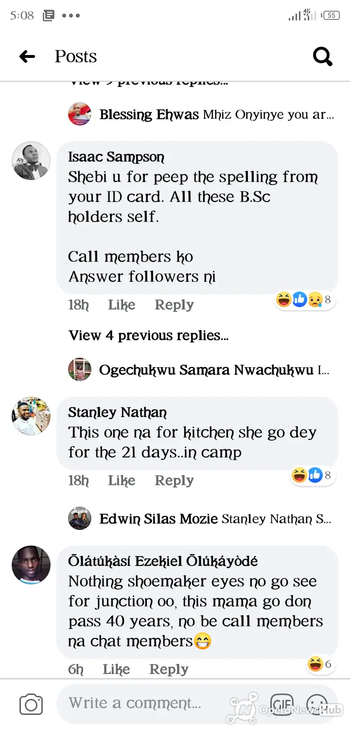This screenshot has height=730, width=350.
Task: Open the GIF picker icon
Action: coord(281,704)
